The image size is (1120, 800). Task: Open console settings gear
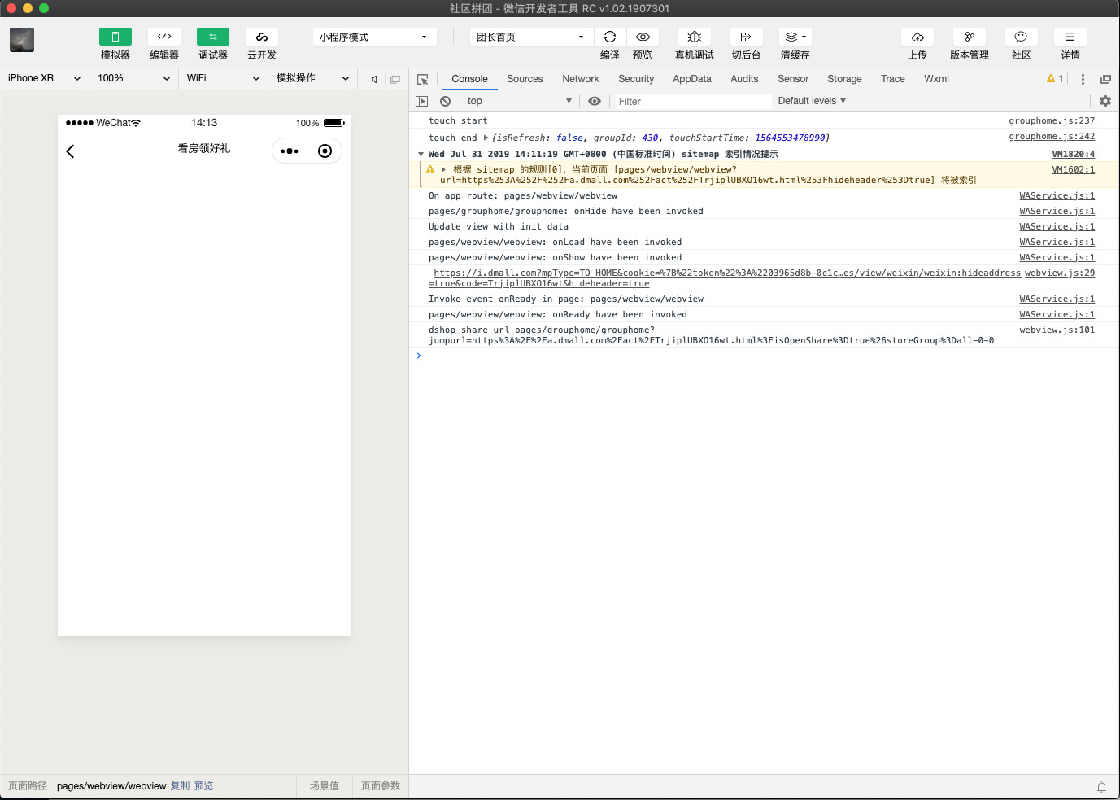coord(1105,101)
